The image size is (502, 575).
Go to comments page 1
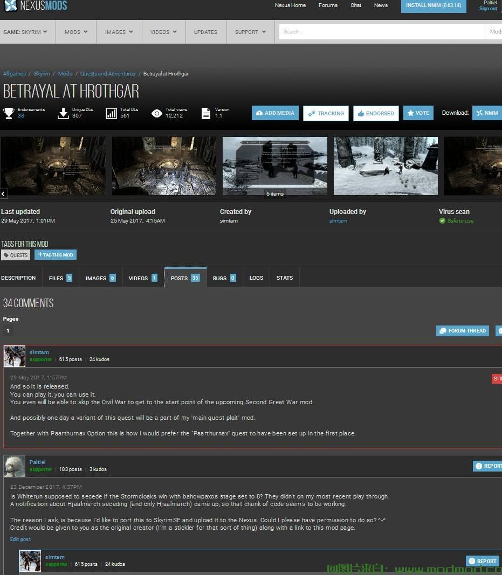click(x=8, y=331)
